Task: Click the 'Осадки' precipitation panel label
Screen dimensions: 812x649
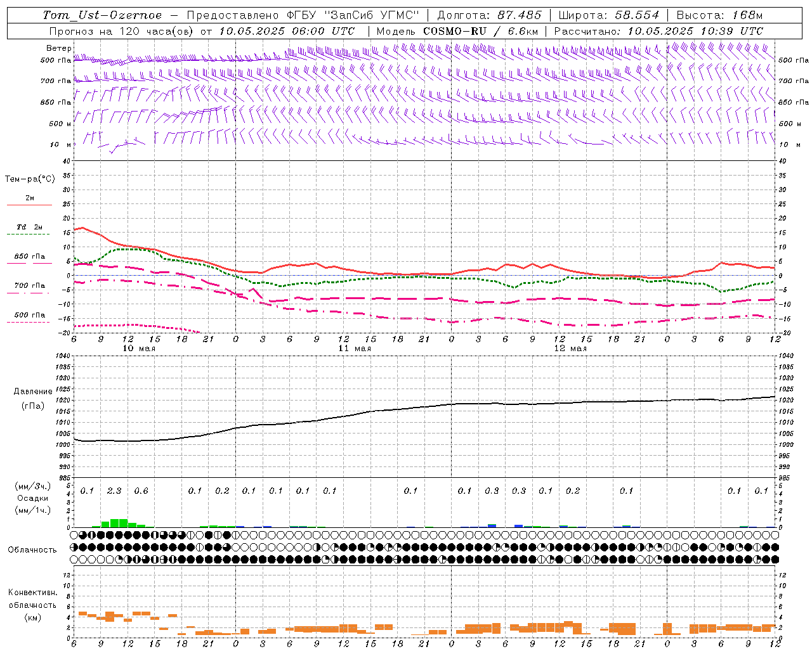Action: point(32,498)
